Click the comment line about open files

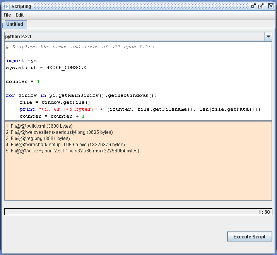click(80, 47)
